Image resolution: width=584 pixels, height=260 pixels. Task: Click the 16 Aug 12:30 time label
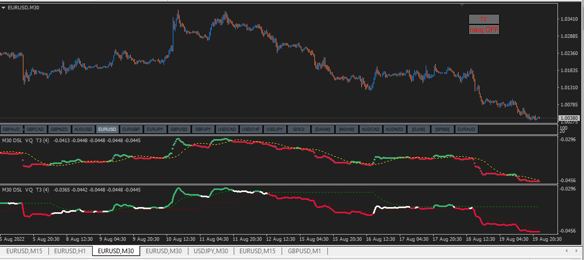[x=382, y=238]
